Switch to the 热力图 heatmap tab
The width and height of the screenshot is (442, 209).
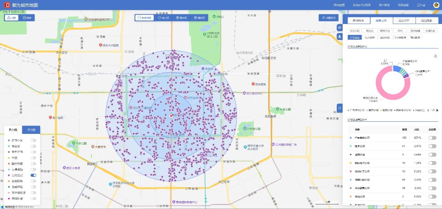pos(13,130)
